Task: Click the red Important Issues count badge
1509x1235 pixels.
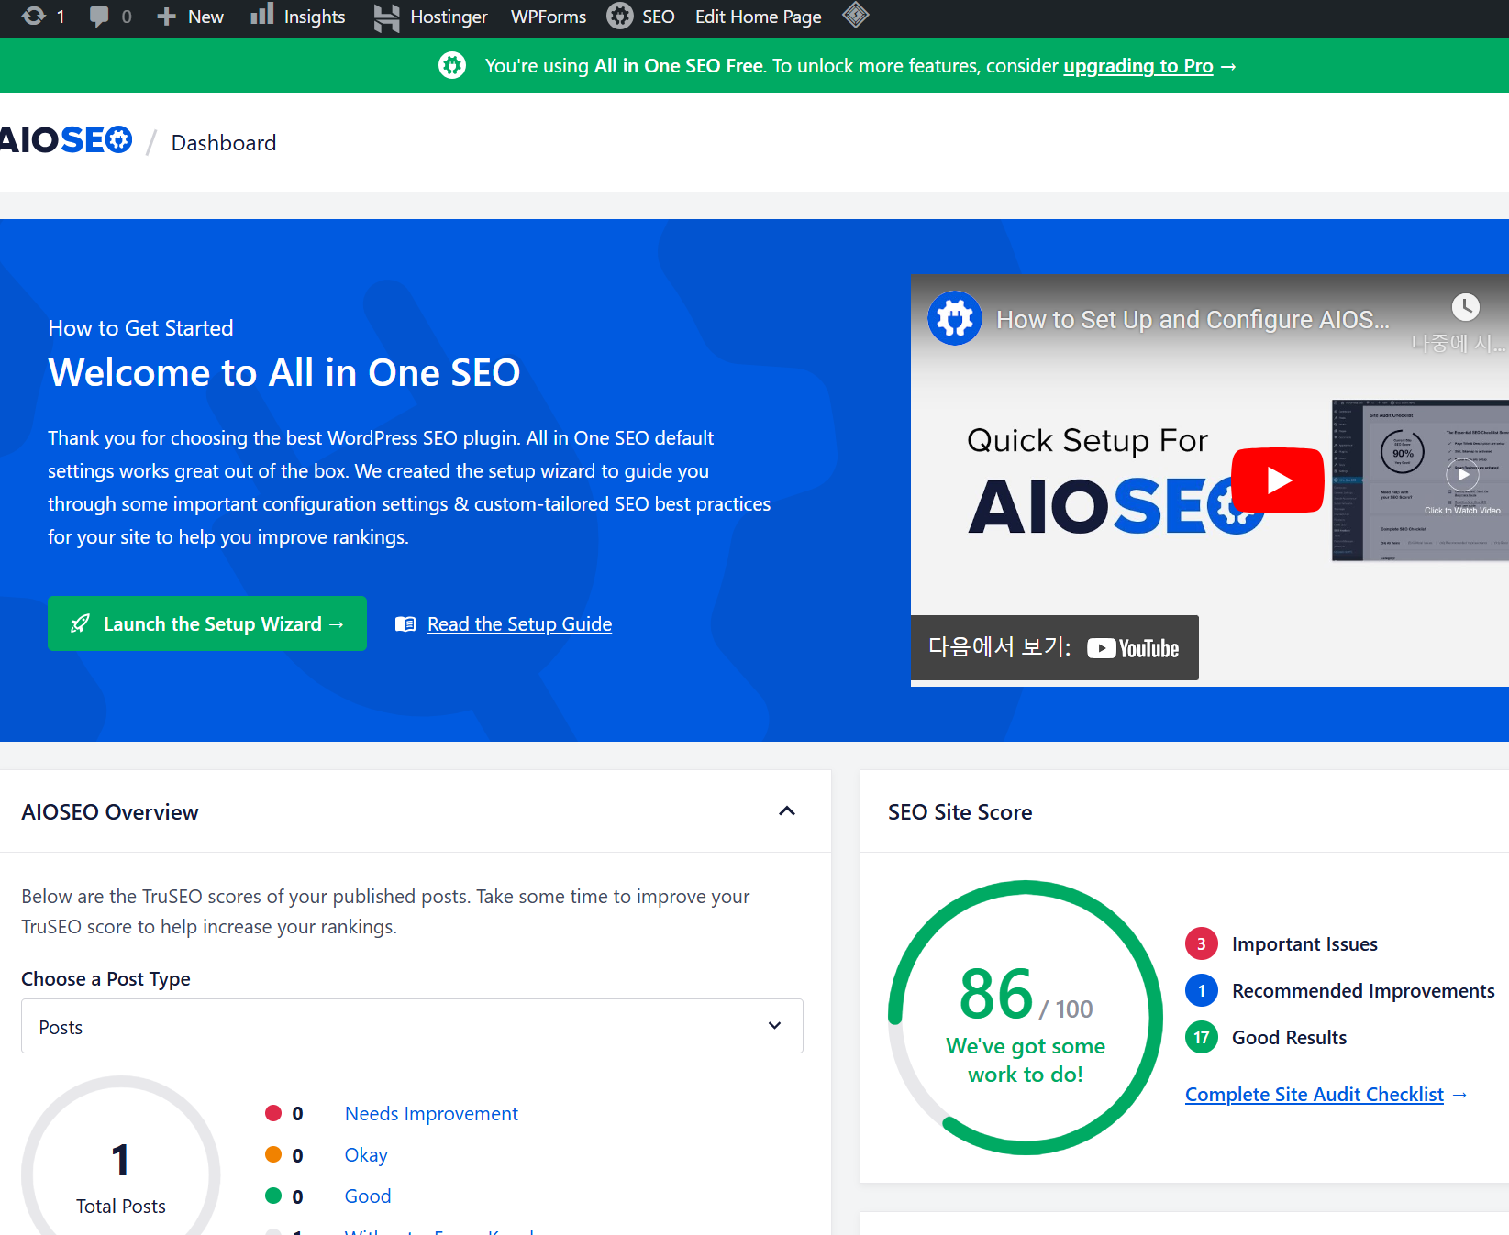Action: [1202, 944]
